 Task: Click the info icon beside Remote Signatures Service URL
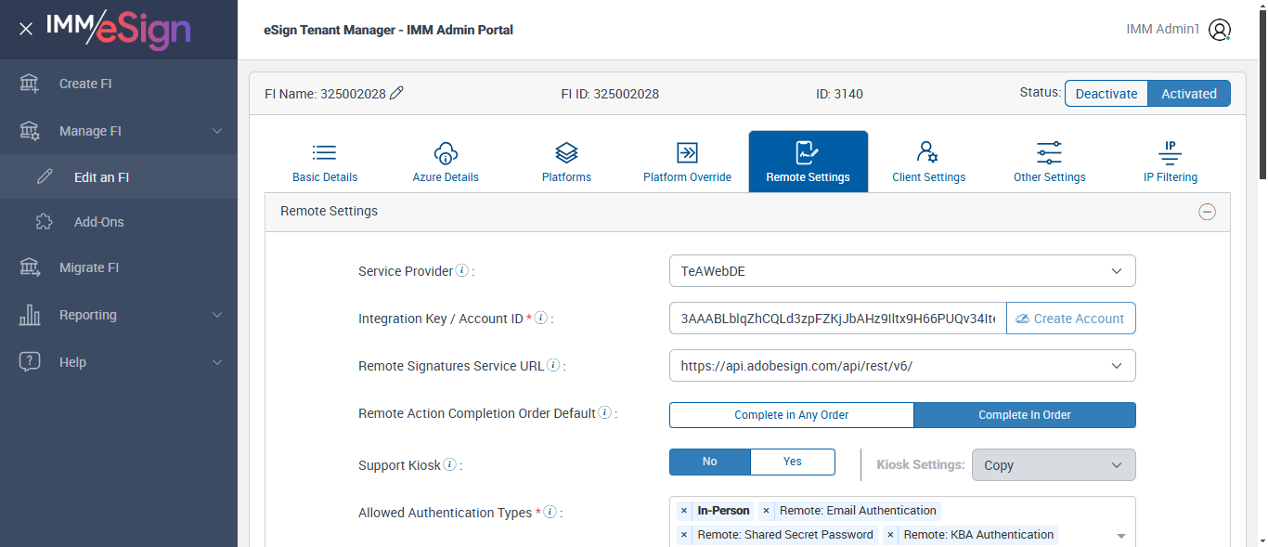coord(553,366)
